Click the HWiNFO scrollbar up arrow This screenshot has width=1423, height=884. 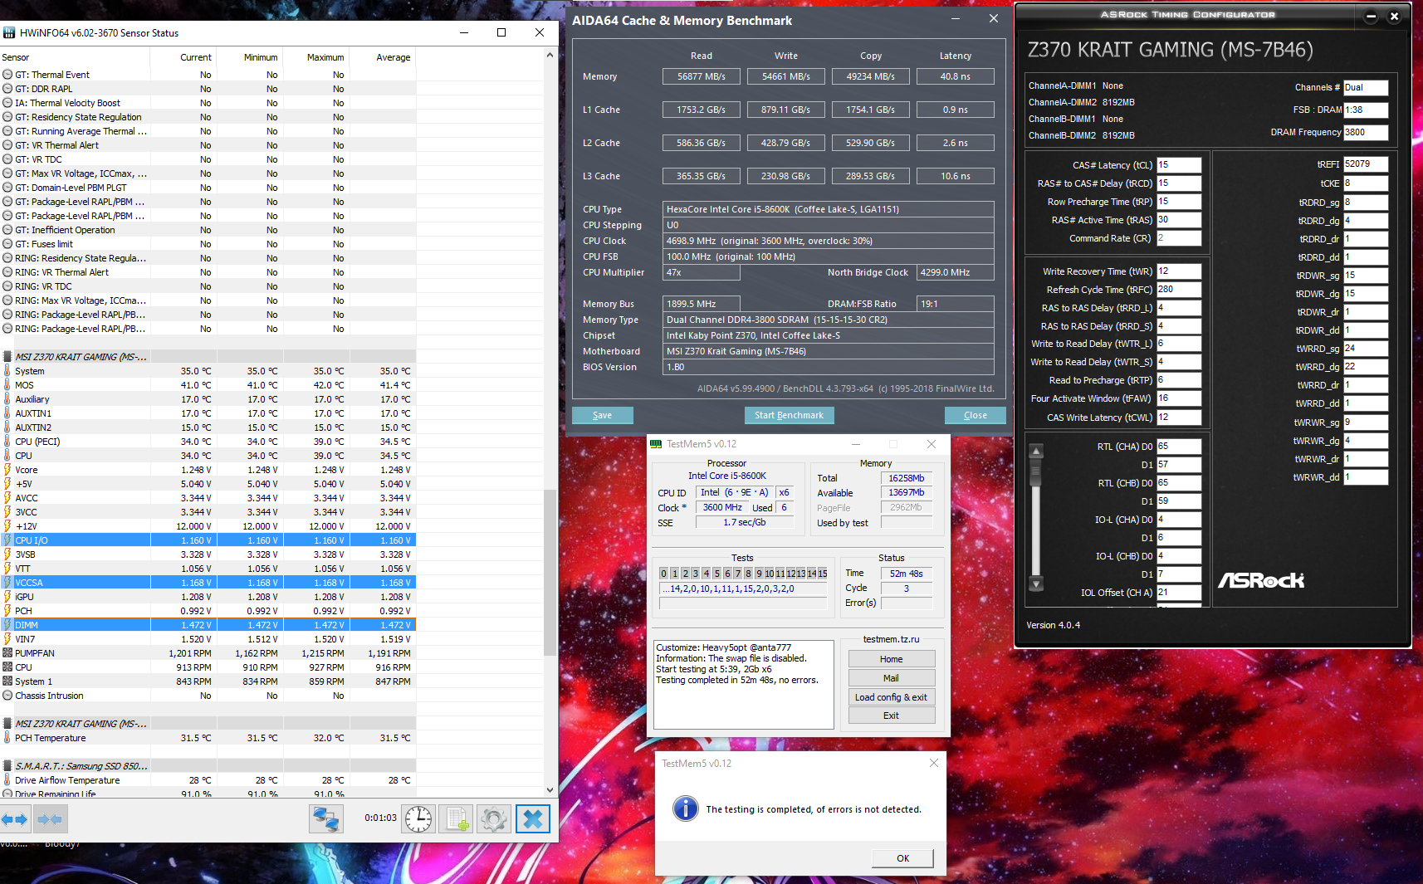[x=550, y=56]
